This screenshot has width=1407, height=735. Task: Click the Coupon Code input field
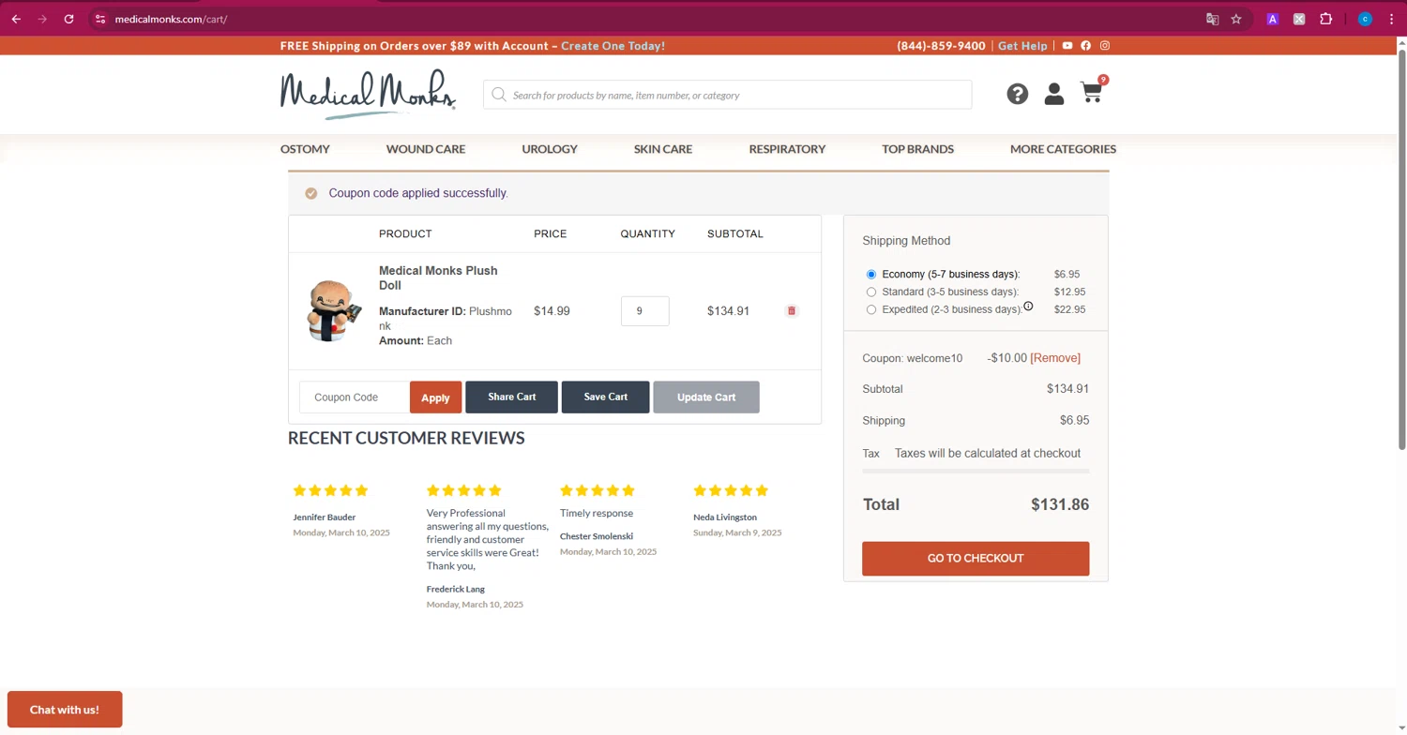click(x=355, y=397)
